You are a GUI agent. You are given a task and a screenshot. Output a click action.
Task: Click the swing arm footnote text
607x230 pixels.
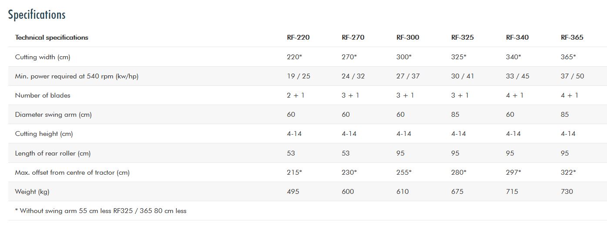tap(101, 211)
